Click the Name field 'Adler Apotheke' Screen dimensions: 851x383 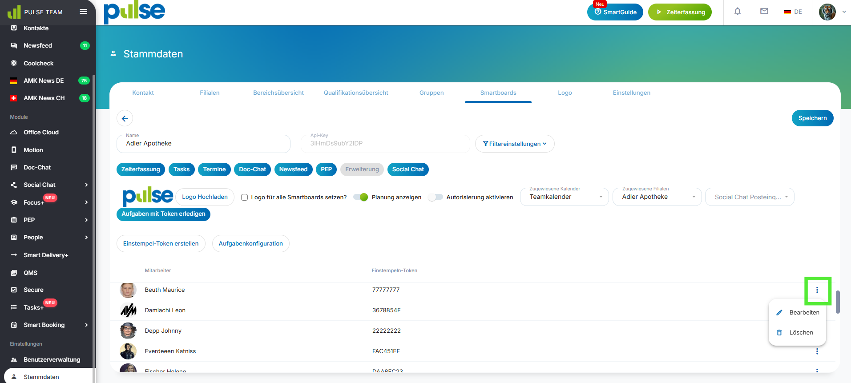pos(203,144)
